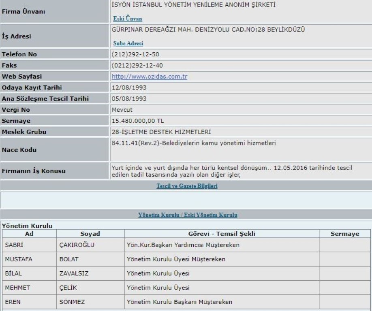Viewport: 372px width, 311px height.
Task: Select the MUSTAFA first name cell
Action: click(x=18, y=259)
